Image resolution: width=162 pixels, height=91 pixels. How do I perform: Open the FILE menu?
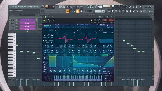[x=10, y=7]
